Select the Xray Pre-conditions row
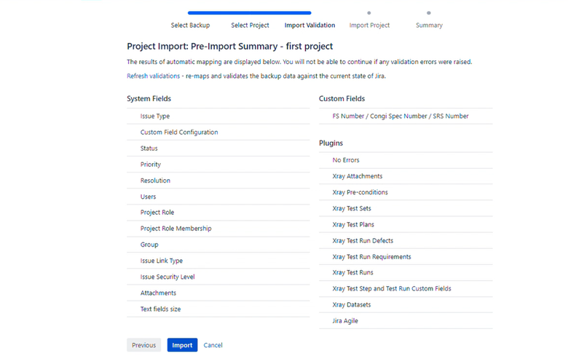Screen dimensions: 568x364 tap(360, 192)
